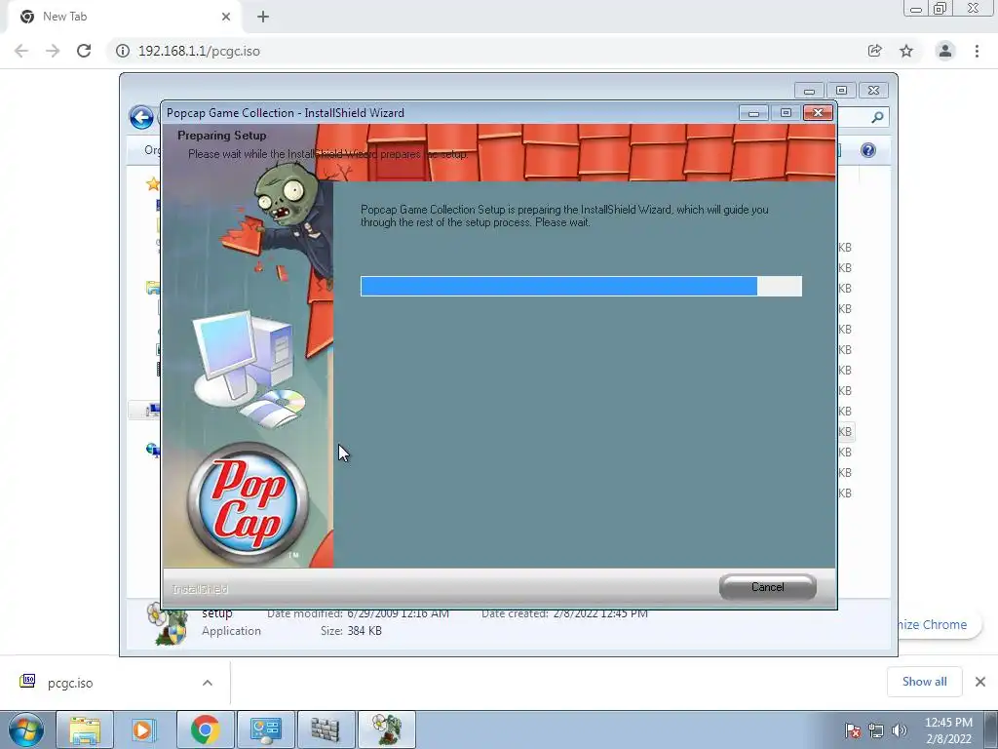Open the control panel taskbar item

tap(266, 729)
